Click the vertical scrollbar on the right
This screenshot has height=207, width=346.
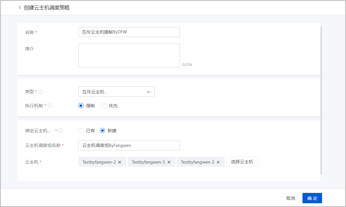(321, 101)
